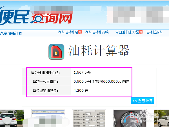Click the label 每公升油可以行驶:

45,73
